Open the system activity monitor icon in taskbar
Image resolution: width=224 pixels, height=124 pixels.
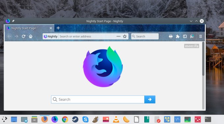click(177, 119)
